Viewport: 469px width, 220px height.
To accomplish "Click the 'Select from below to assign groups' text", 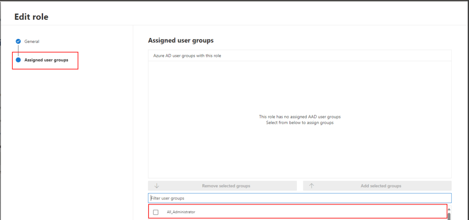I will [300, 123].
